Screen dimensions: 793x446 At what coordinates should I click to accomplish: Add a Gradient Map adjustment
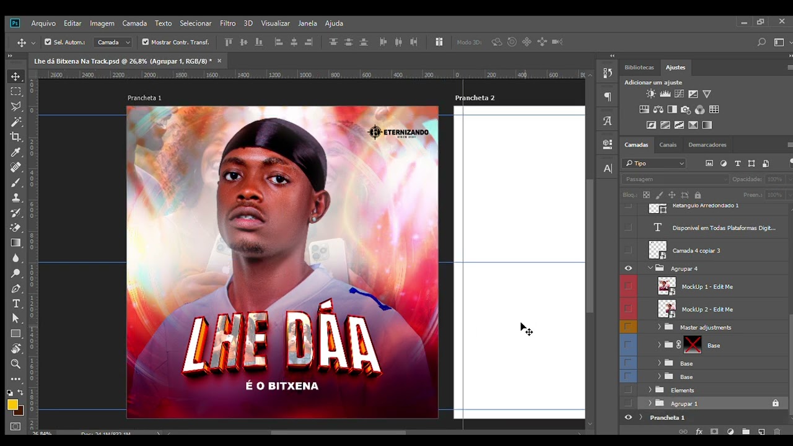[x=707, y=125]
